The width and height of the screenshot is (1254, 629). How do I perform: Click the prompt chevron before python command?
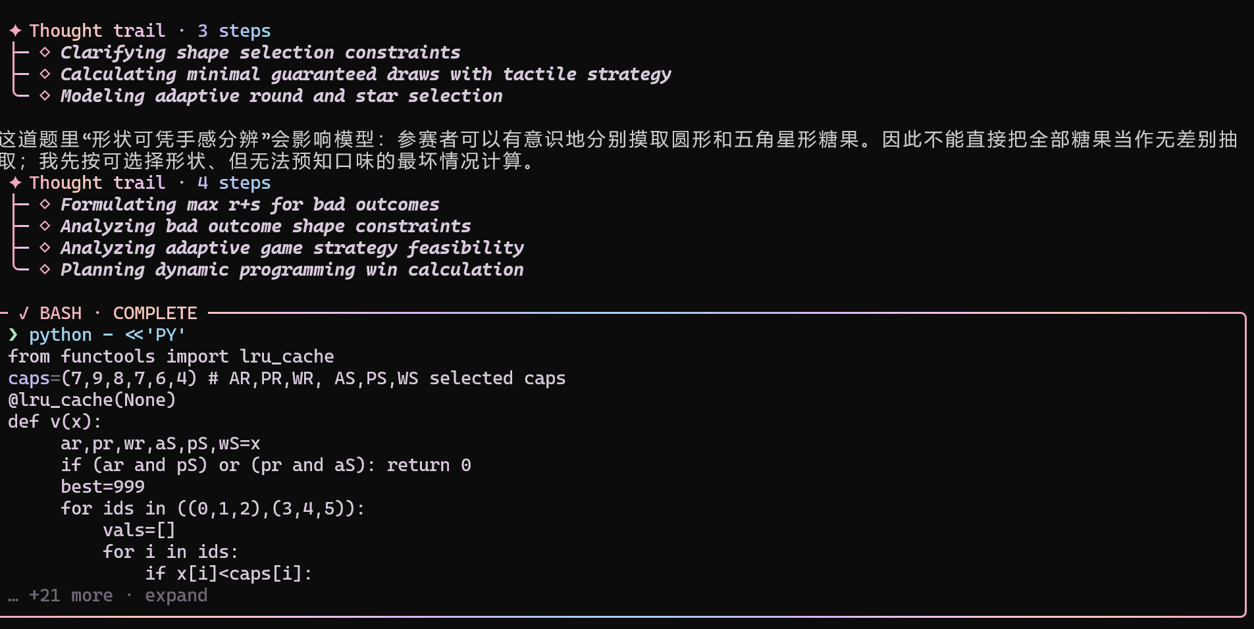[13, 335]
